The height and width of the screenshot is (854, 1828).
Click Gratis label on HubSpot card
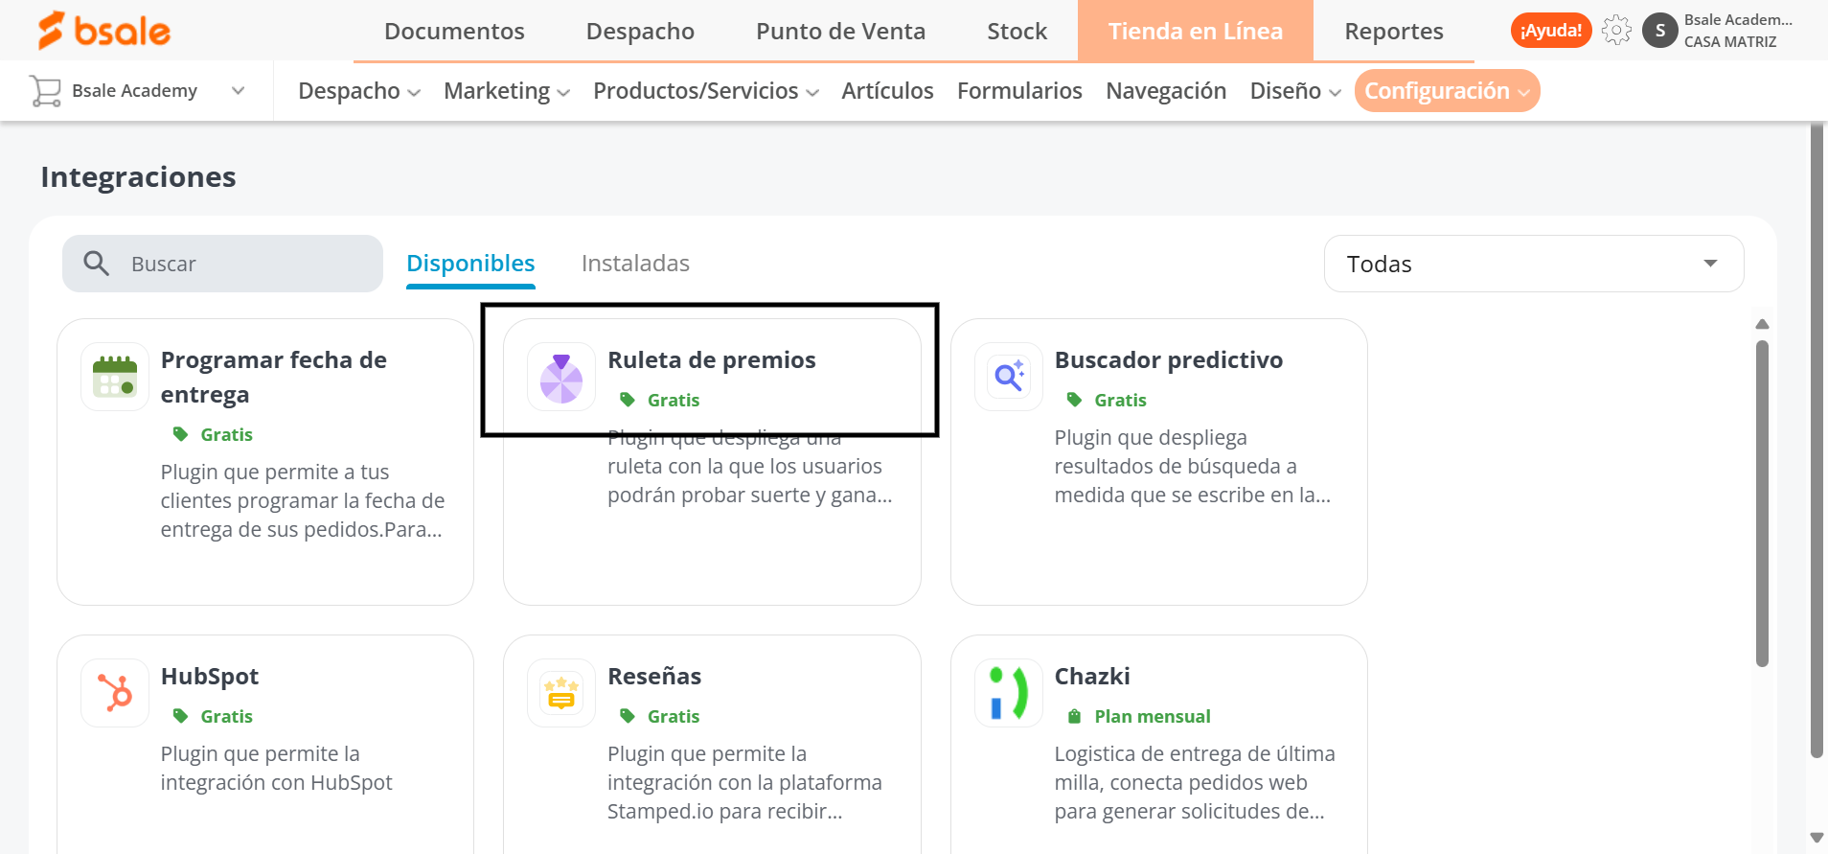click(x=227, y=716)
